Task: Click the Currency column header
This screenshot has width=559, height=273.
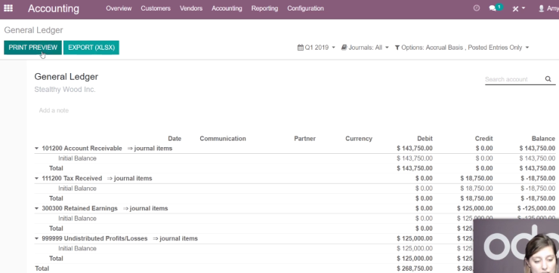Action: tap(359, 139)
